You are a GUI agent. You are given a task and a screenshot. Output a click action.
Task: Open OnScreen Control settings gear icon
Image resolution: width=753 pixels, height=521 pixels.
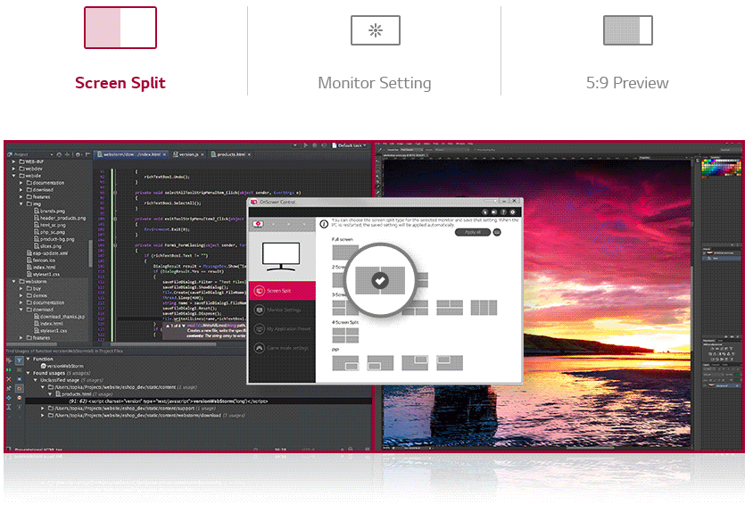point(512,211)
